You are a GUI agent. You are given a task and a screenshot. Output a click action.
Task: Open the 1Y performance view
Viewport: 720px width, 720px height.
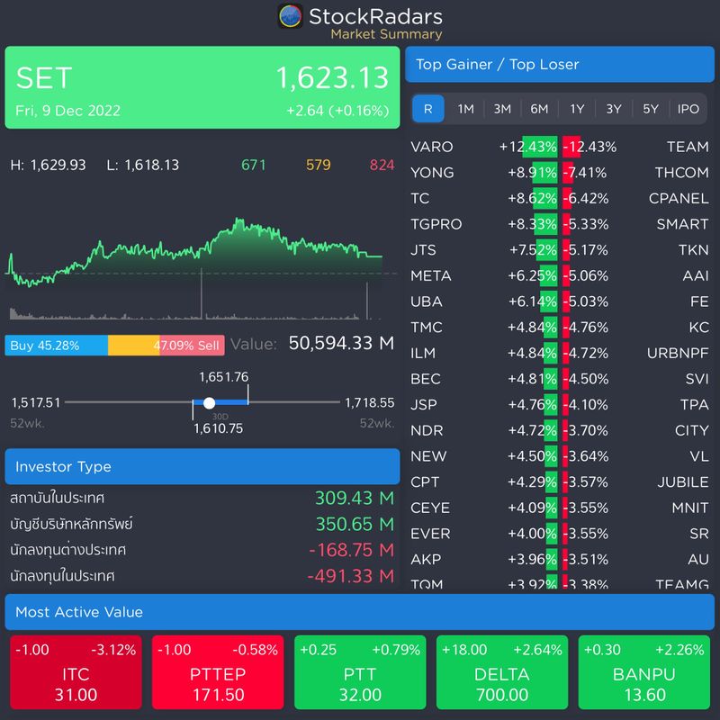(x=576, y=109)
